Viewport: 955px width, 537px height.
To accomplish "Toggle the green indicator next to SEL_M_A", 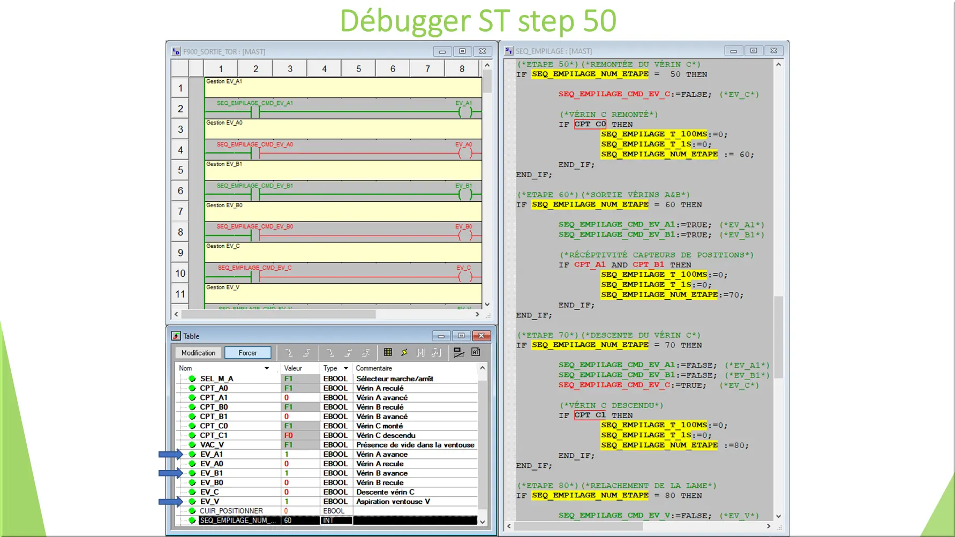I will pyautogui.click(x=192, y=379).
